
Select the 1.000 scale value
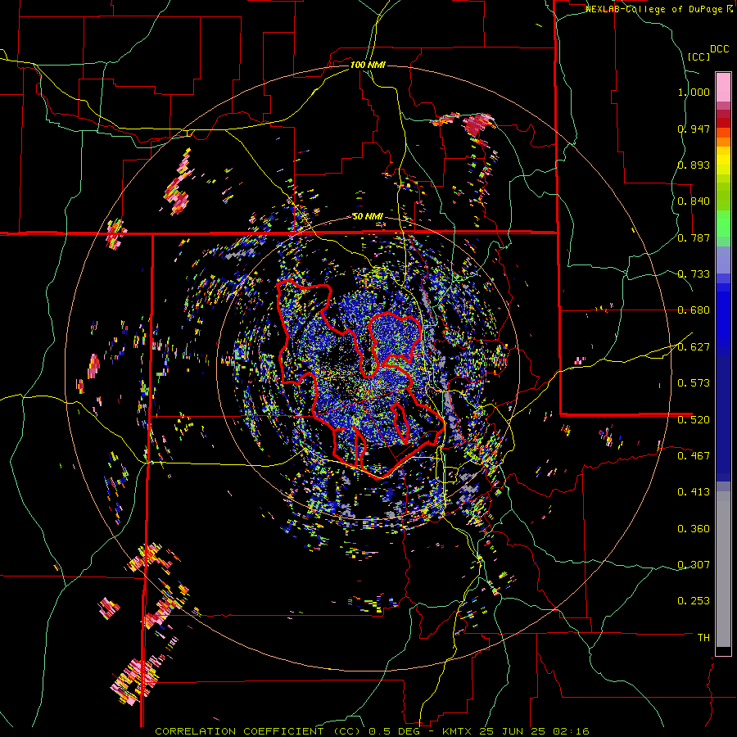[x=694, y=92]
